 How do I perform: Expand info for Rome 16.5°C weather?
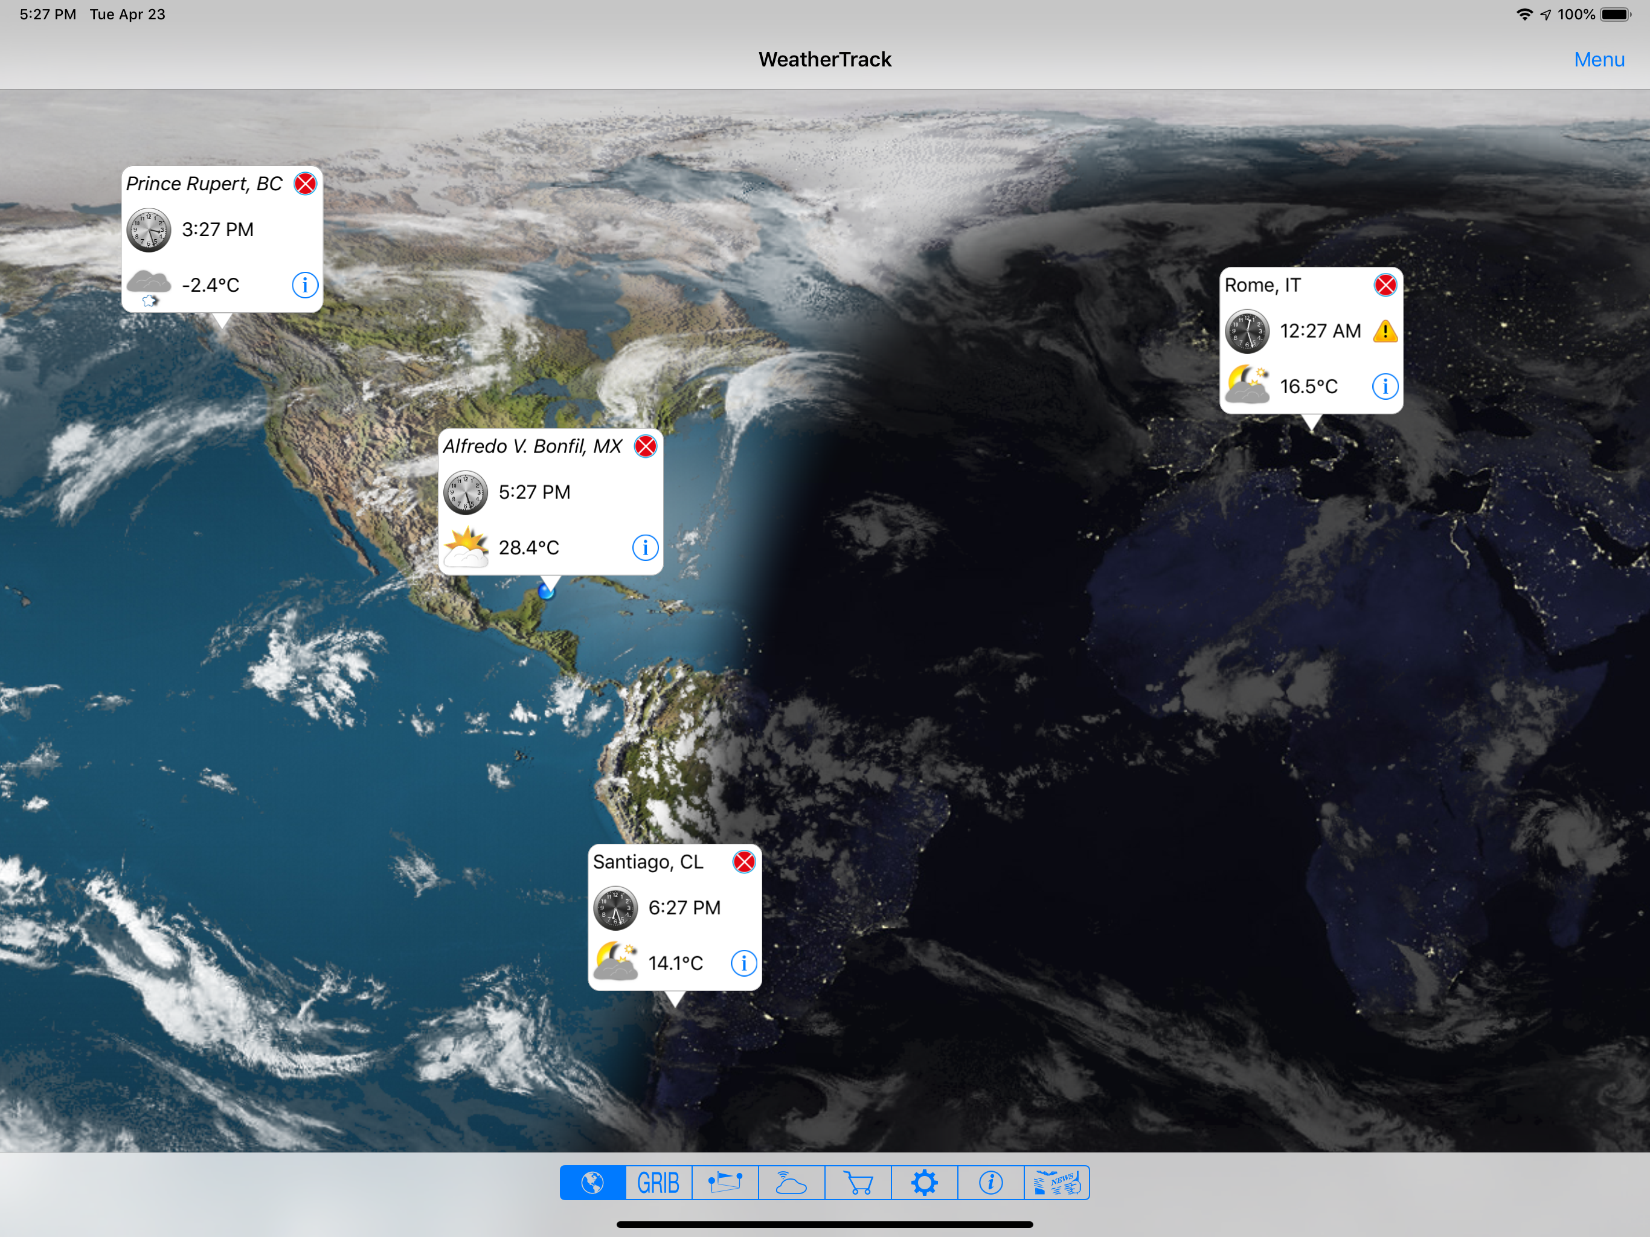tap(1385, 387)
